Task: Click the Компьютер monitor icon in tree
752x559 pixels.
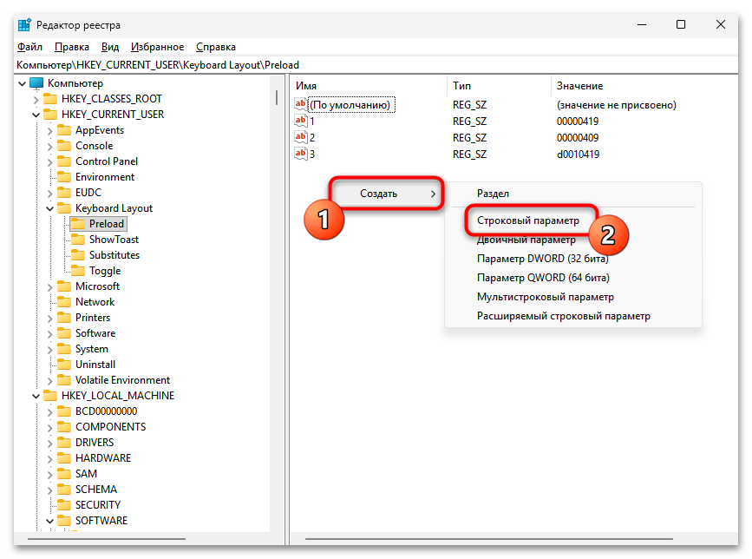Action: pos(36,83)
